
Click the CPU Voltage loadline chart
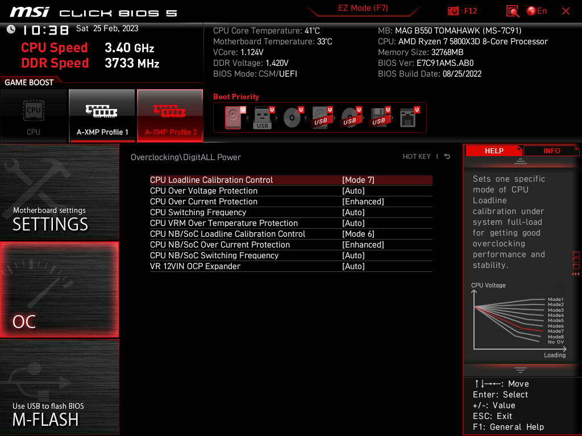(x=519, y=321)
